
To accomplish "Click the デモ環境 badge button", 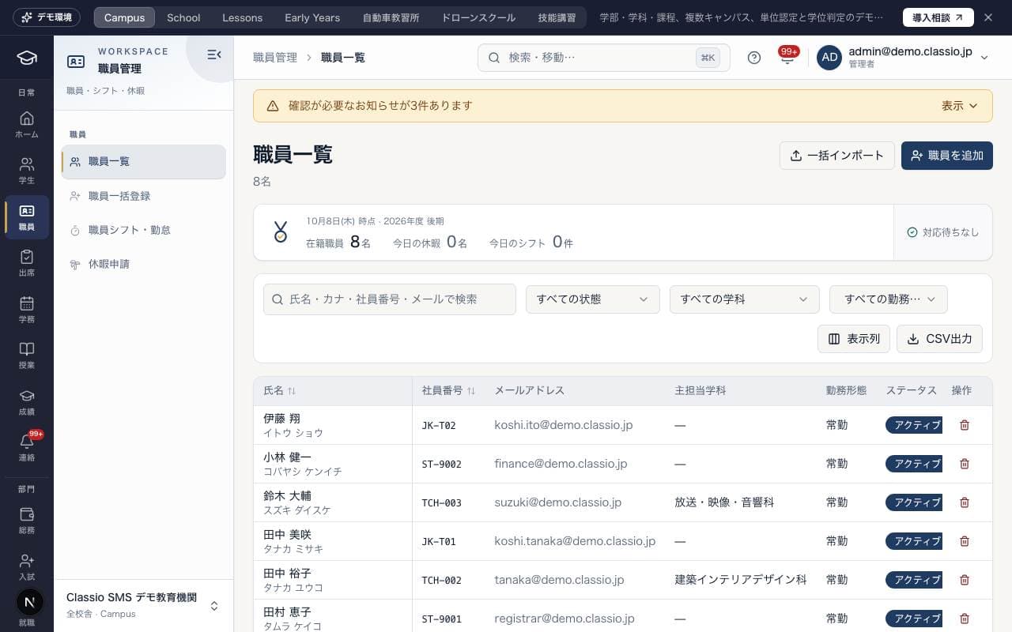I will point(47,17).
